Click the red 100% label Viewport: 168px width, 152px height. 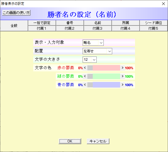pos(129,68)
